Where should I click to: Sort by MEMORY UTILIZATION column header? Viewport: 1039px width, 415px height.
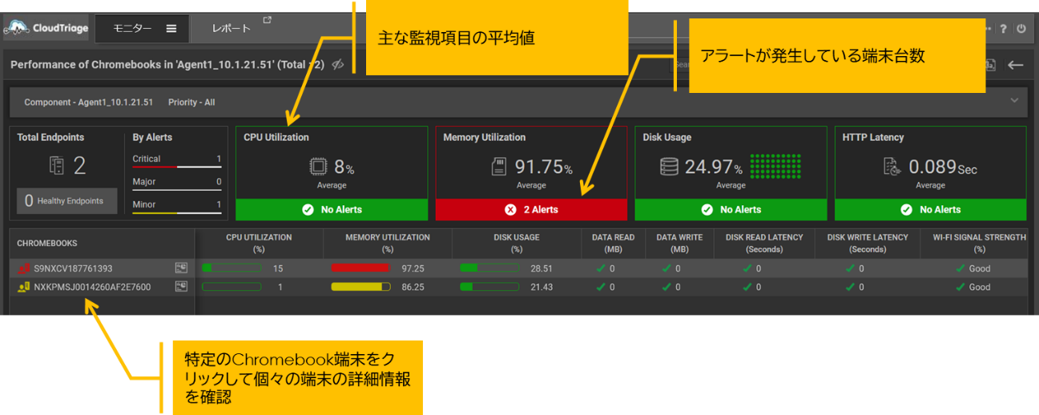[388, 243]
